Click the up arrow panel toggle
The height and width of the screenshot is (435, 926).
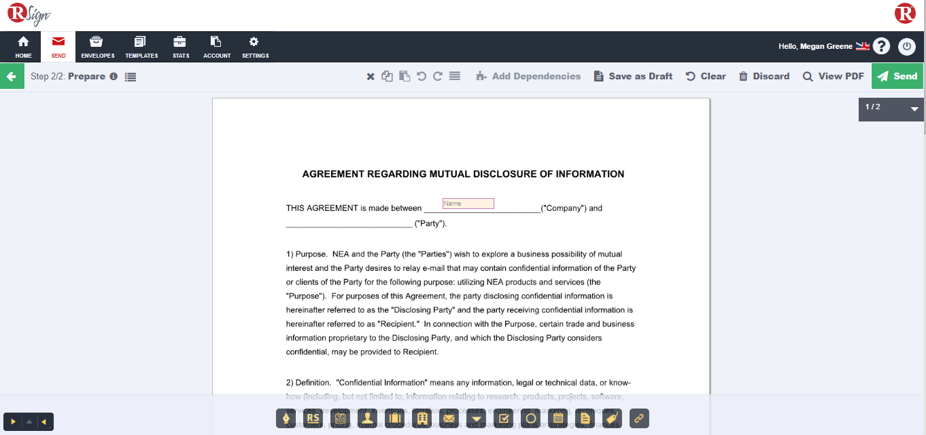click(29, 422)
